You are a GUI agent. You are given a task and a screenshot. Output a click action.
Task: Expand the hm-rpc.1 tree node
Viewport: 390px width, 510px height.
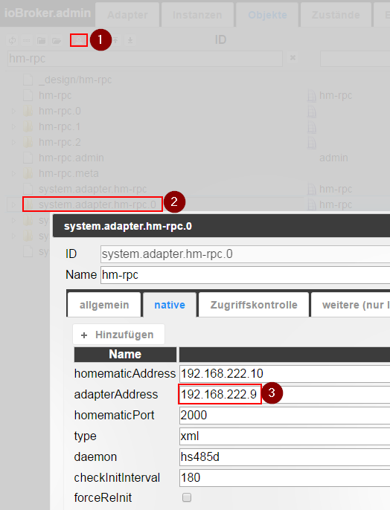click(x=13, y=126)
